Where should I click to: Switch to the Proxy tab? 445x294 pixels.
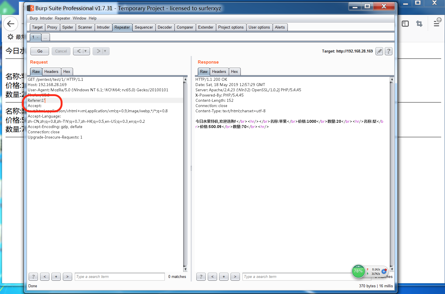52,27
